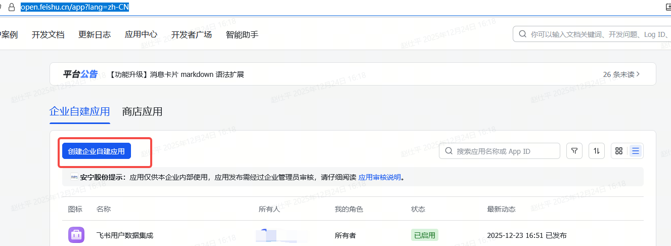Click the 图标 column header

(x=75, y=209)
